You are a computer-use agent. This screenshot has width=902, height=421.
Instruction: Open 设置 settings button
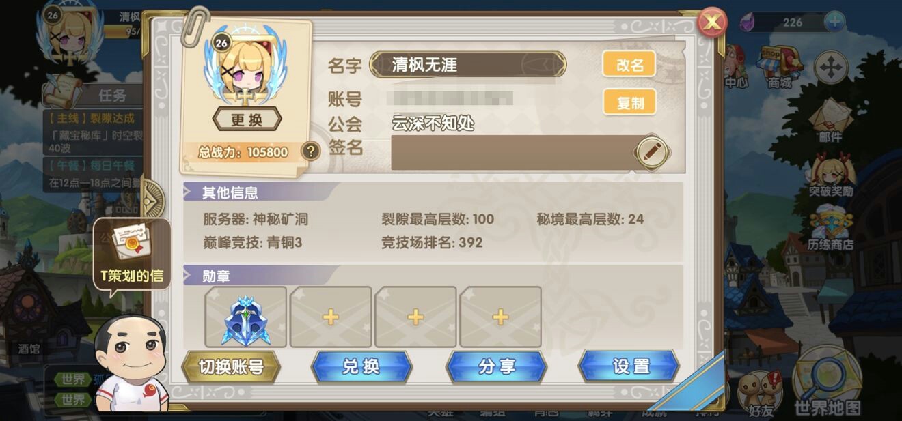(629, 366)
